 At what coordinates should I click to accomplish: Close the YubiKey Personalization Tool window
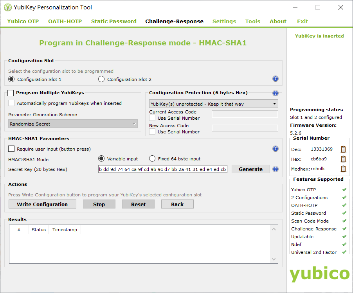coord(341,7)
